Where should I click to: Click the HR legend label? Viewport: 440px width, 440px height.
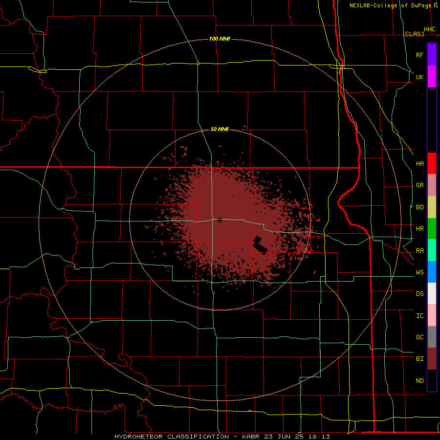[419, 229]
